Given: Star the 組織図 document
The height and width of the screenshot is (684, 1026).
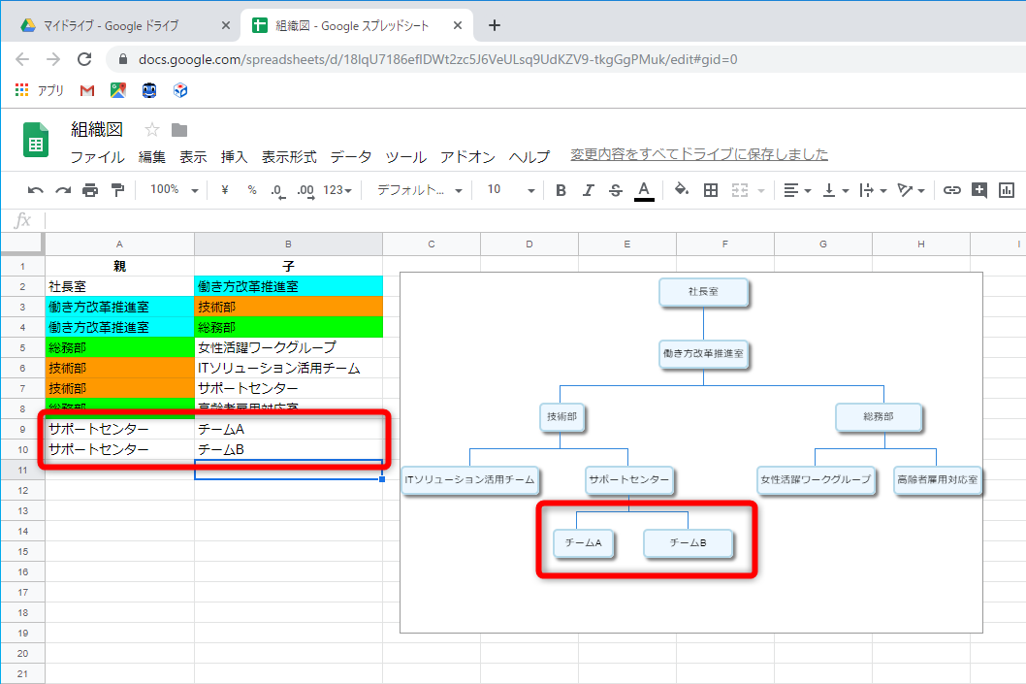Looking at the screenshot, I should pos(152,130).
